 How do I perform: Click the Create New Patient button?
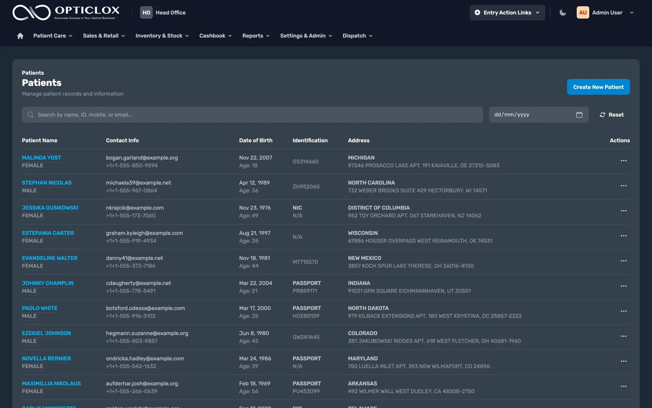coord(598,87)
